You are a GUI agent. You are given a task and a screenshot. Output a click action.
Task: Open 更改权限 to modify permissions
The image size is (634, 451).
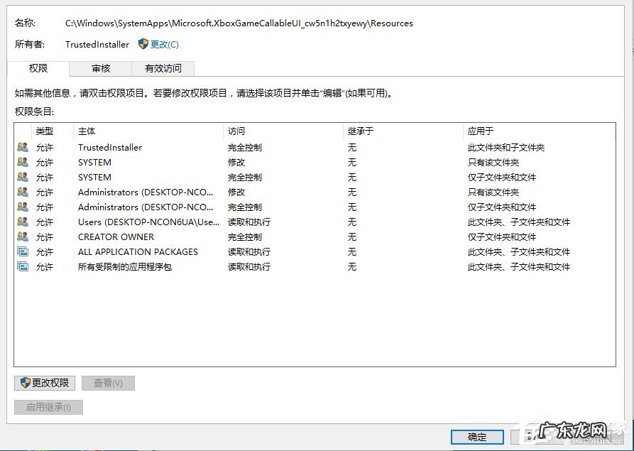click(44, 383)
